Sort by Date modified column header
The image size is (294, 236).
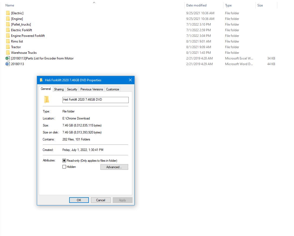point(196,5)
